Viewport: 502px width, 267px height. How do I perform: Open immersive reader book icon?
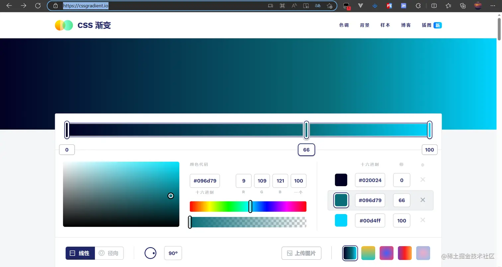point(306,6)
